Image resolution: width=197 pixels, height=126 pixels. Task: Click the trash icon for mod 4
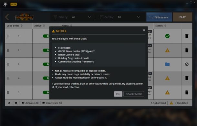187,78
